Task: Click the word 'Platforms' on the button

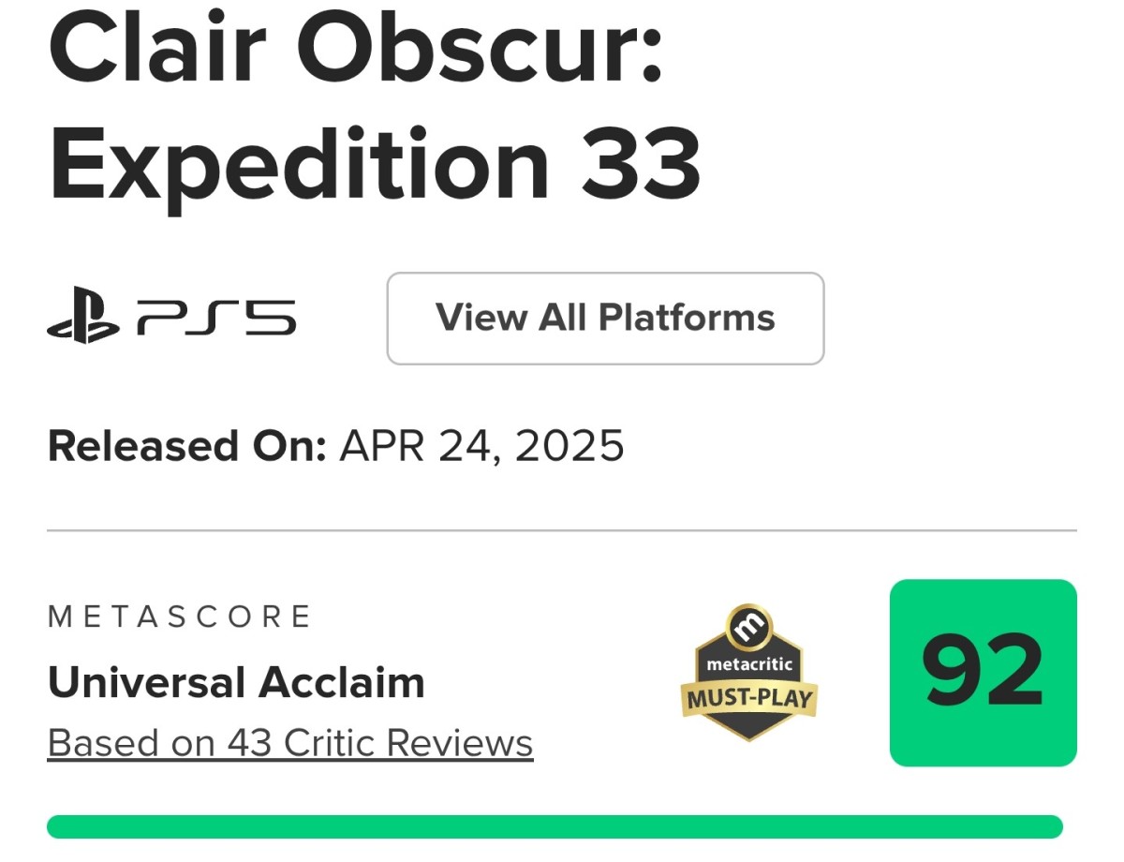Action: pyautogui.click(x=687, y=319)
